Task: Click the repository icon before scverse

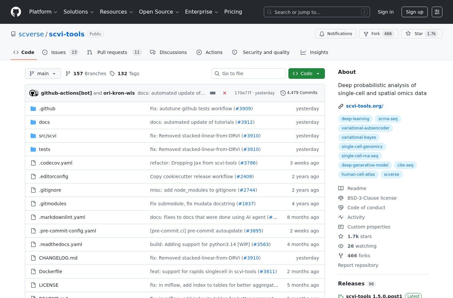Action: [x=13, y=34]
